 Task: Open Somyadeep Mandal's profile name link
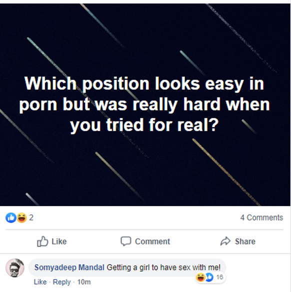coord(69,267)
